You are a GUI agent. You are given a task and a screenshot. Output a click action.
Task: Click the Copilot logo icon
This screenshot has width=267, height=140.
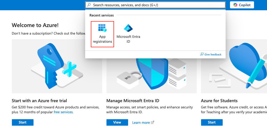click(235, 5)
